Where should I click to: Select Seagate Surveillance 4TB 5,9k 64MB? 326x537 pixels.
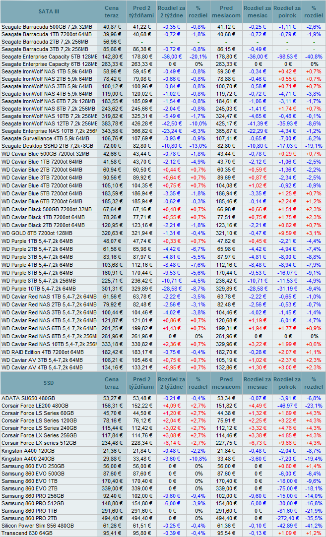(45, 139)
